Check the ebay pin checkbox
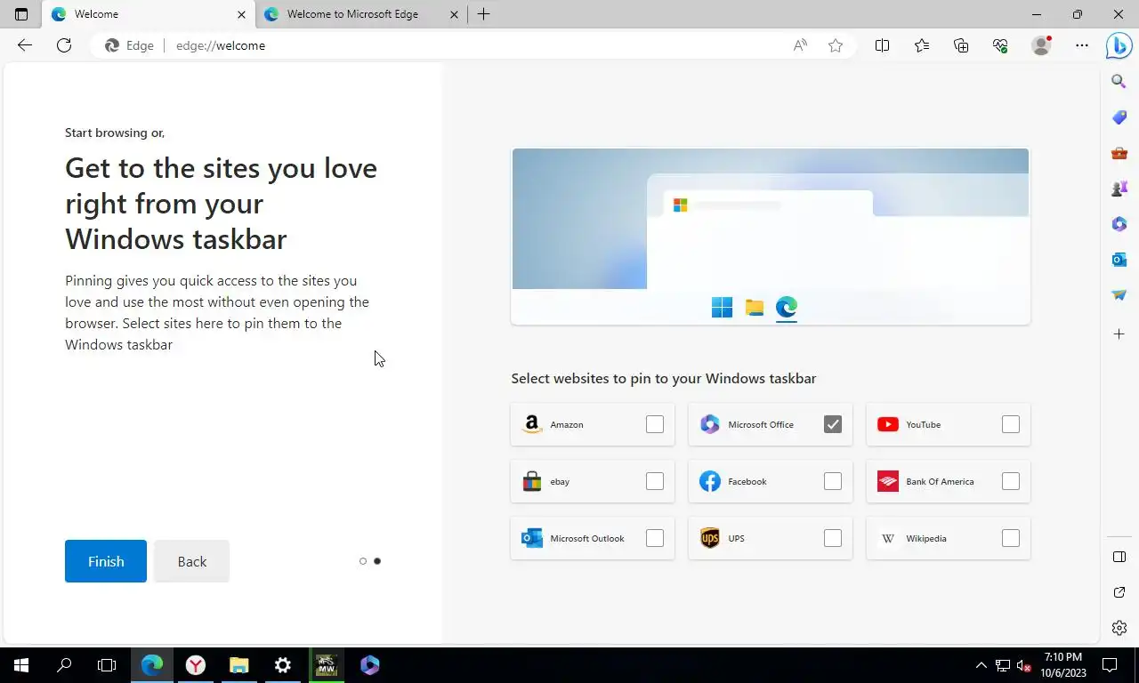 click(655, 481)
